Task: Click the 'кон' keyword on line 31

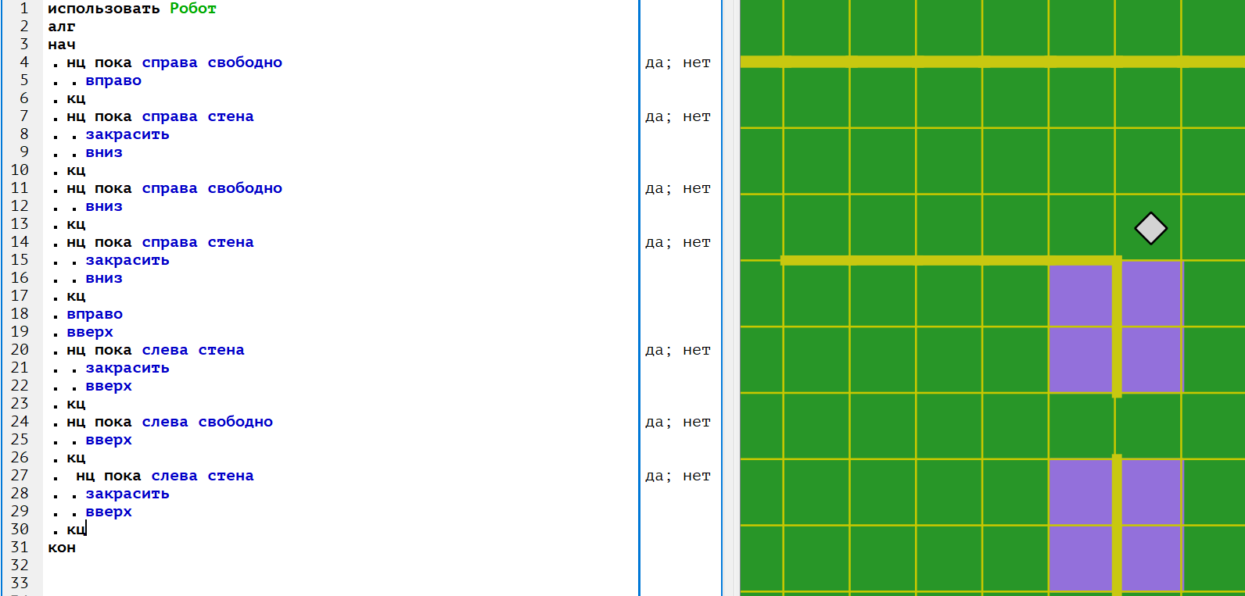Action: click(62, 548)
